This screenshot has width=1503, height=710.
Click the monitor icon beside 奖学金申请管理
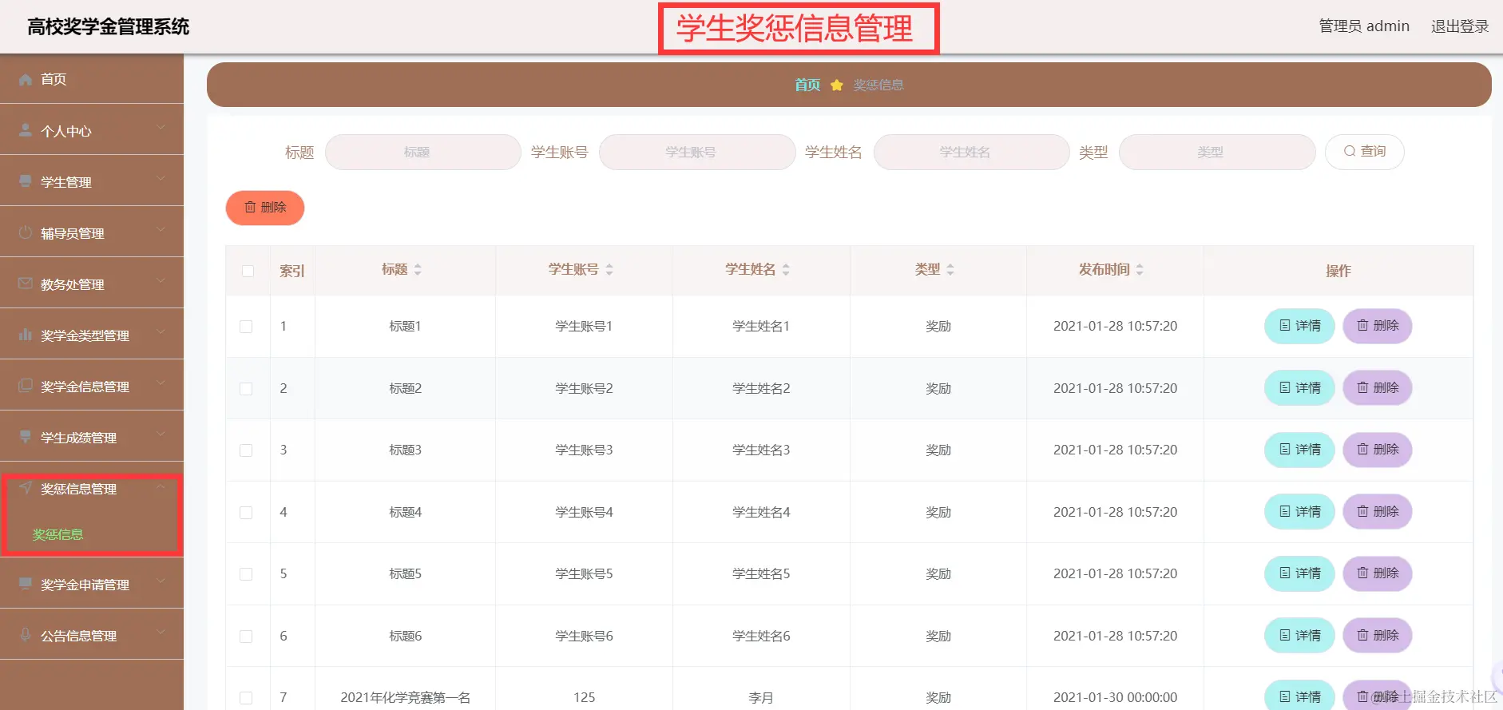(x=26, y=584)
